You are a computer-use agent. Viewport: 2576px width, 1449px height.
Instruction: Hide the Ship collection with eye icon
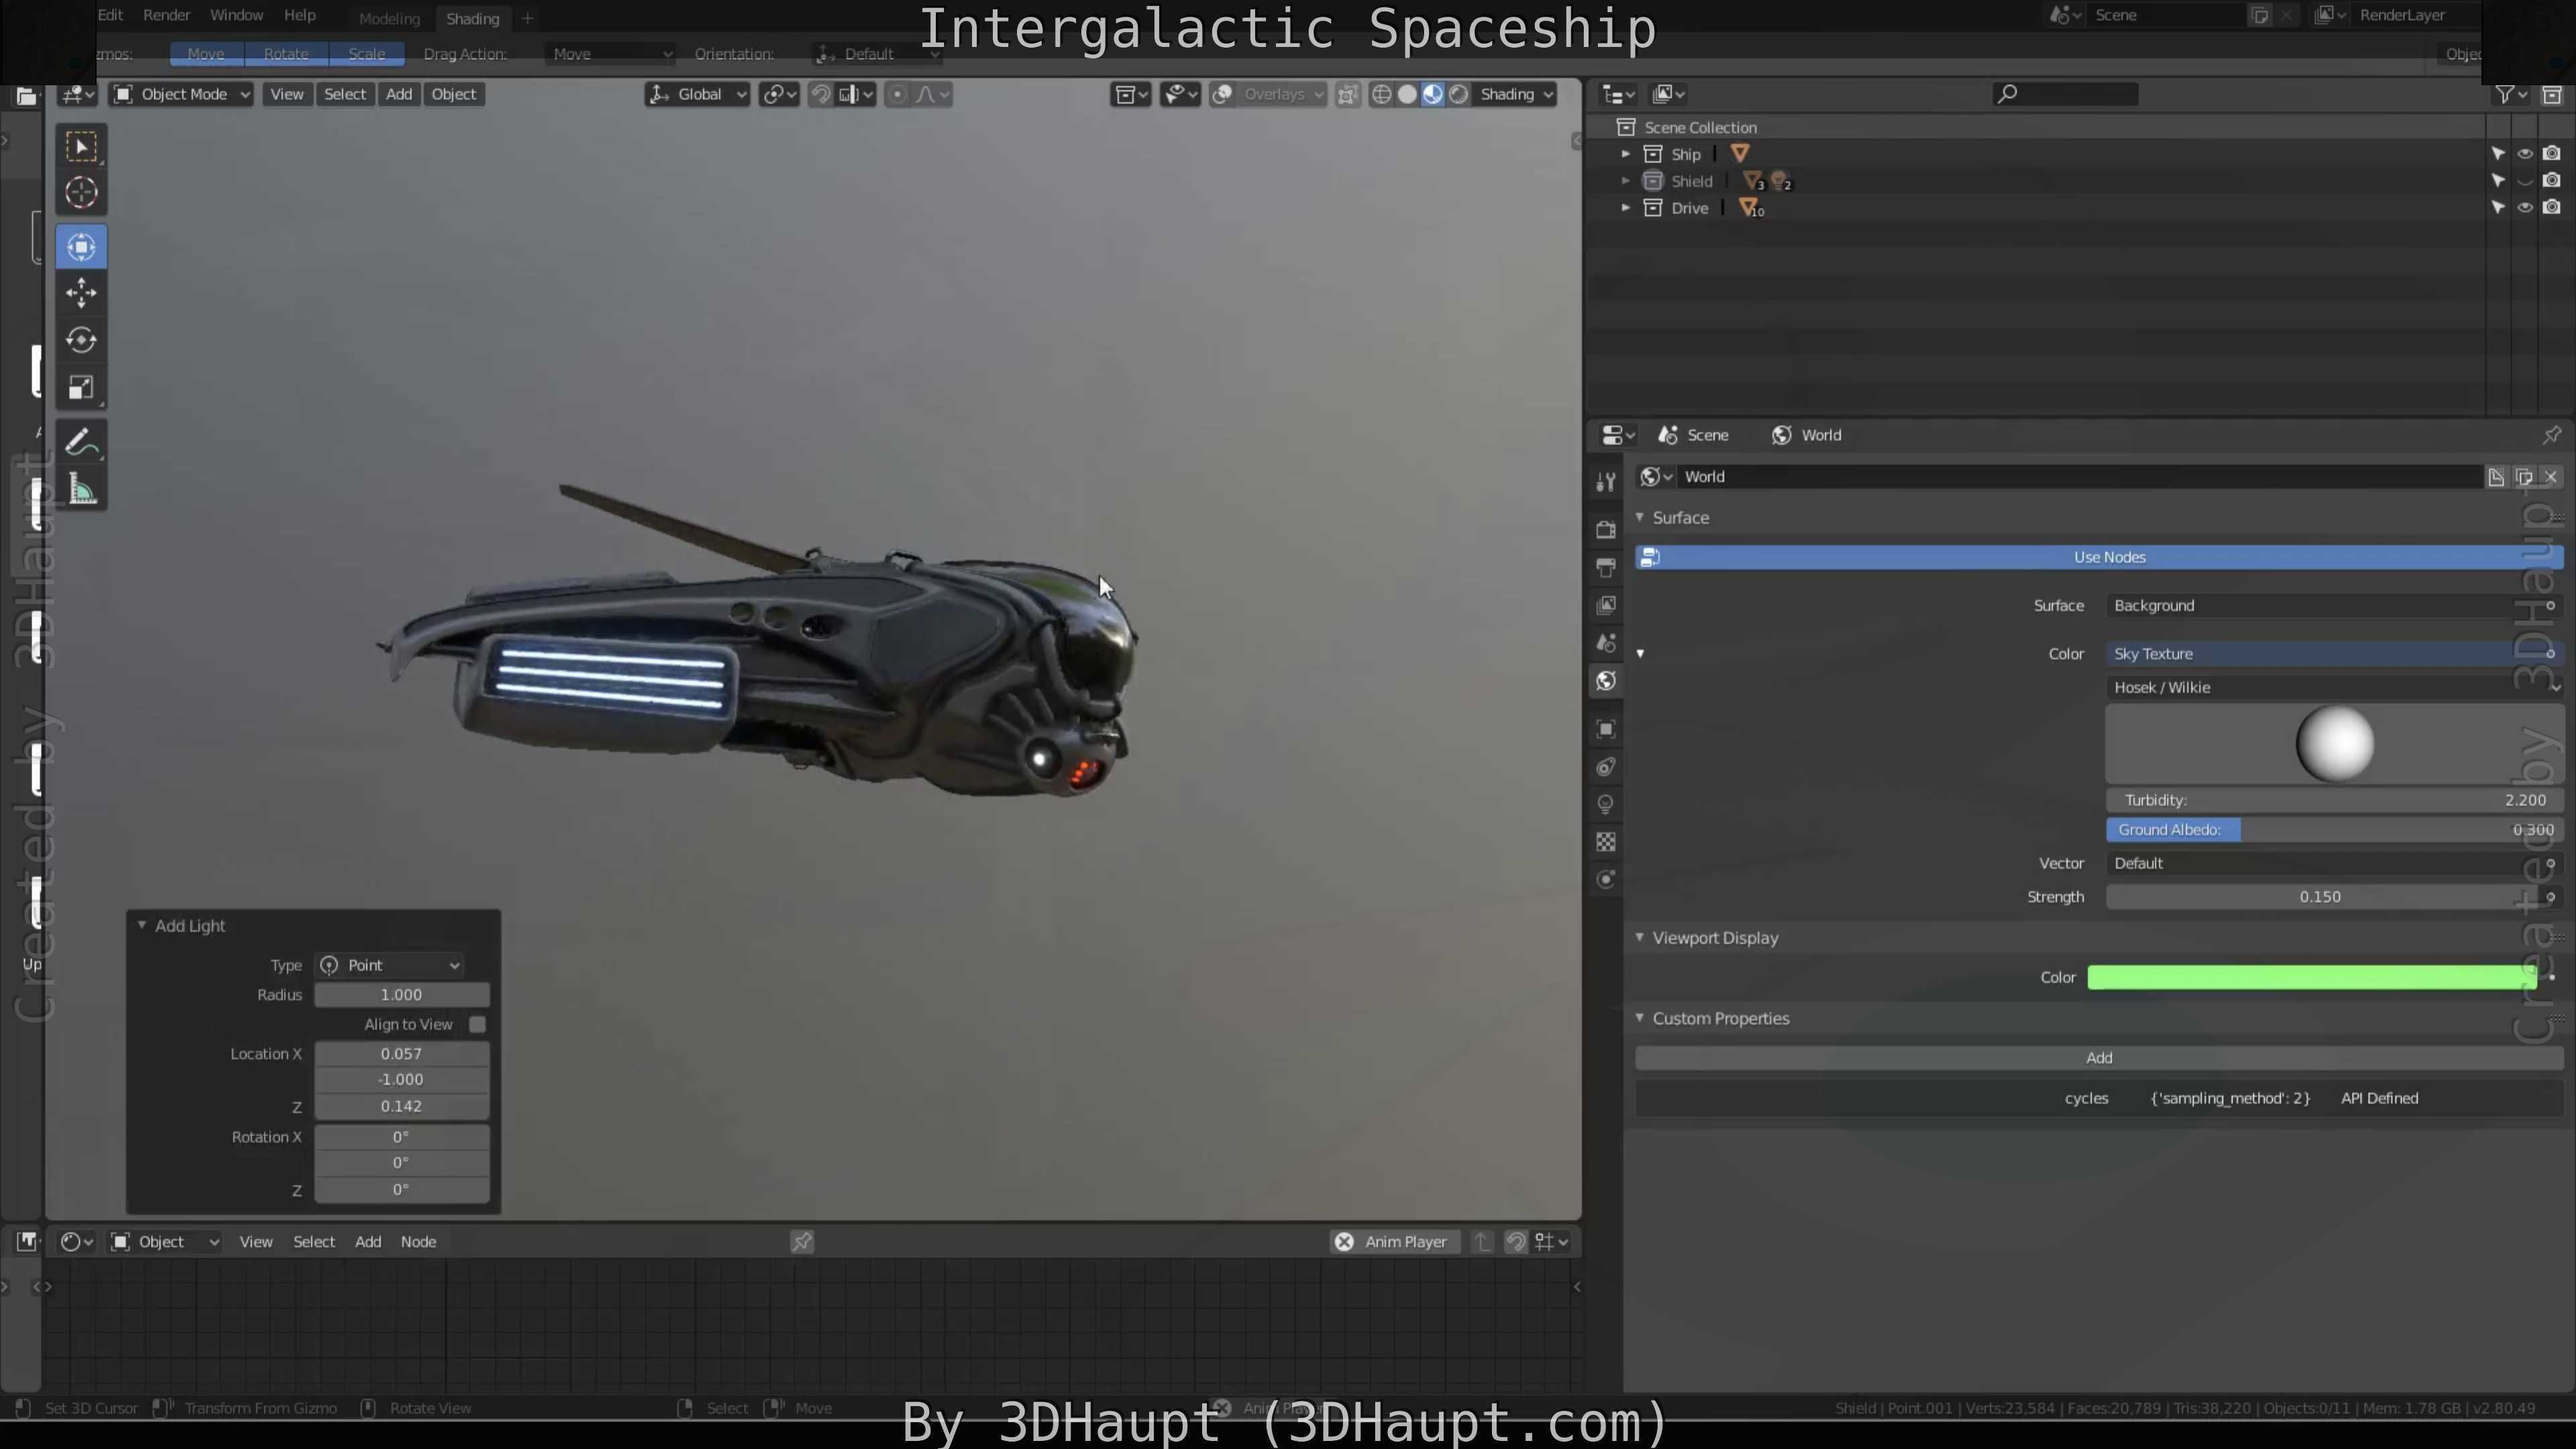point(2524,154)
